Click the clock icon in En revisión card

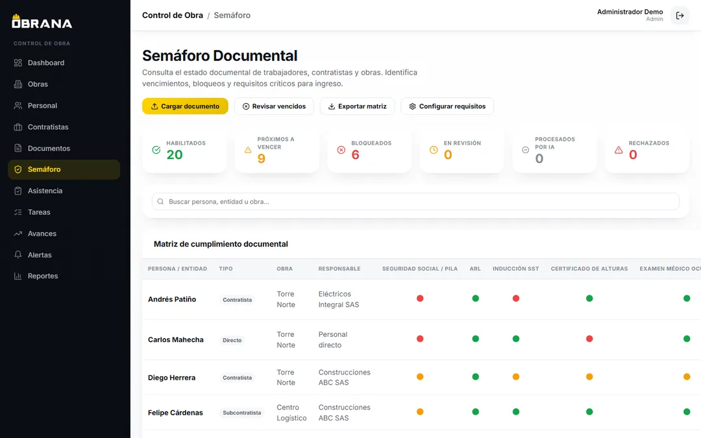click(434, 150)
